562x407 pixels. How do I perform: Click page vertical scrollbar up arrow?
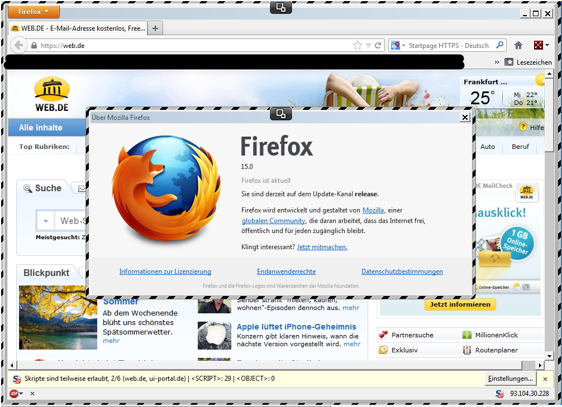click(549, 74)
